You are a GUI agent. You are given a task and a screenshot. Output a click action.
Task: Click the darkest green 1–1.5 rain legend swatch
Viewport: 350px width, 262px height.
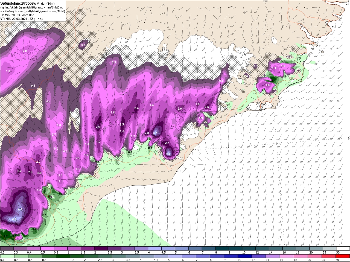coord(63,256)
